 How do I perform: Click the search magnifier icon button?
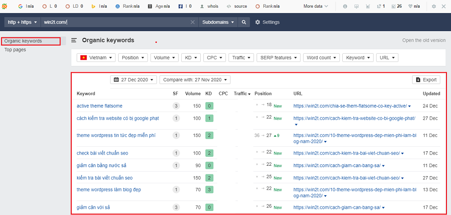pos(244,22)
